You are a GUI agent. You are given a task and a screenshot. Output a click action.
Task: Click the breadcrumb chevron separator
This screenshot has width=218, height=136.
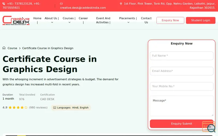pyautogui.click(x=20, y=48)
